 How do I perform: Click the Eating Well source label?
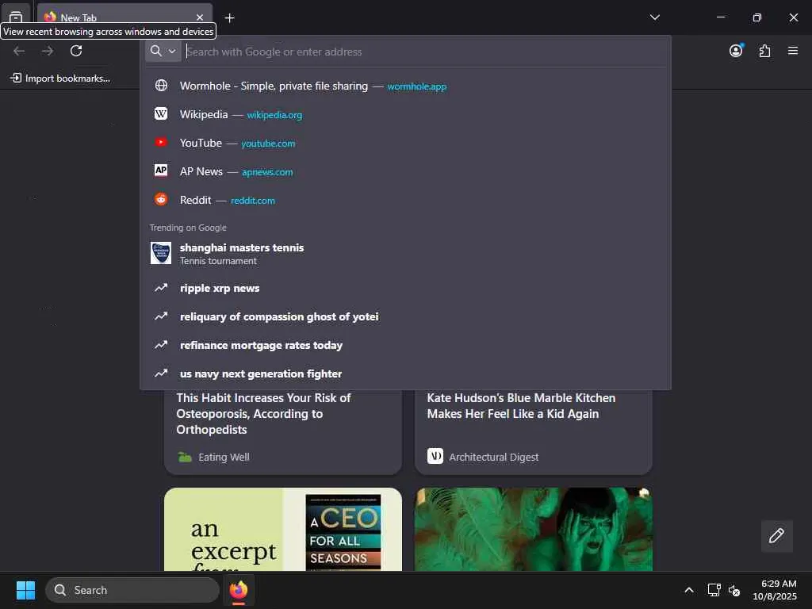point(224,458)
